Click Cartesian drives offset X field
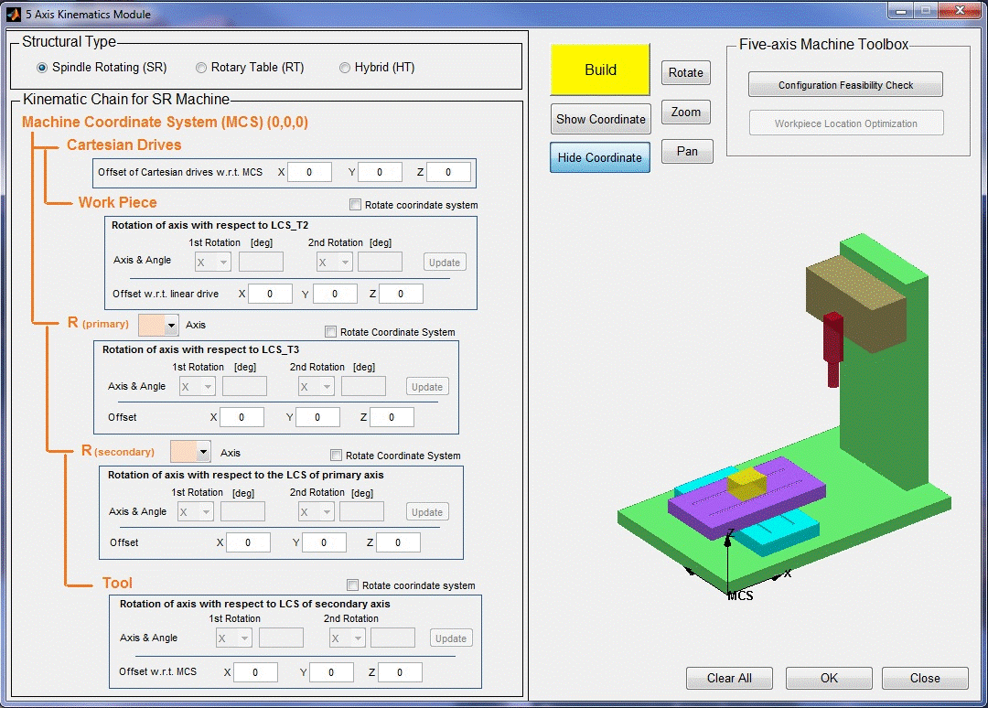The image size is (988, 708). [309, 172]
